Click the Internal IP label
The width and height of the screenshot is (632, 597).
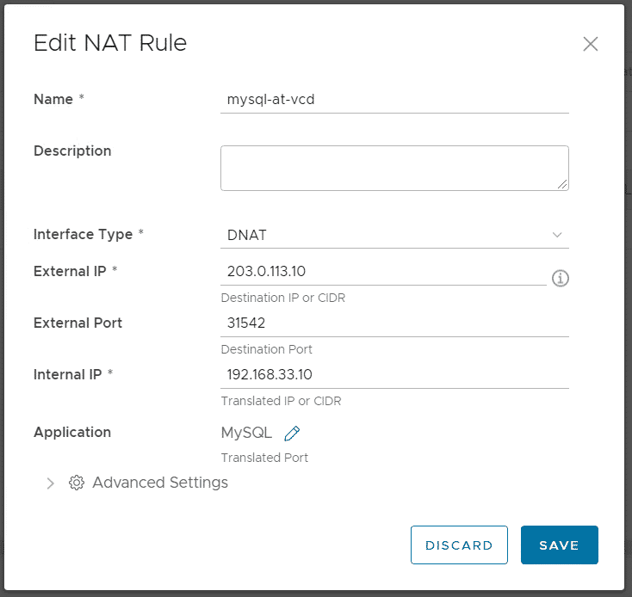pos(67,374)
